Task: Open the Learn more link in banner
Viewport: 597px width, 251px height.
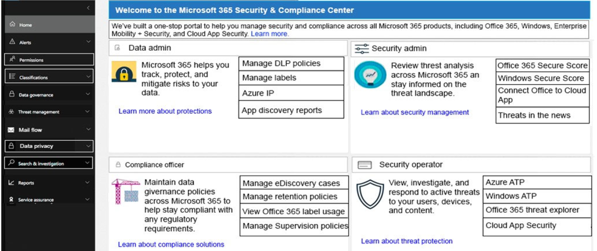Action: [270, 34]
